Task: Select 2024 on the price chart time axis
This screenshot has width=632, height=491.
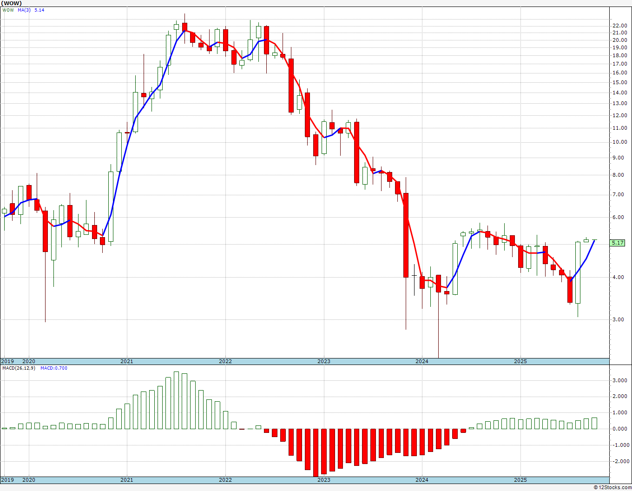Action: pos(422,361)
